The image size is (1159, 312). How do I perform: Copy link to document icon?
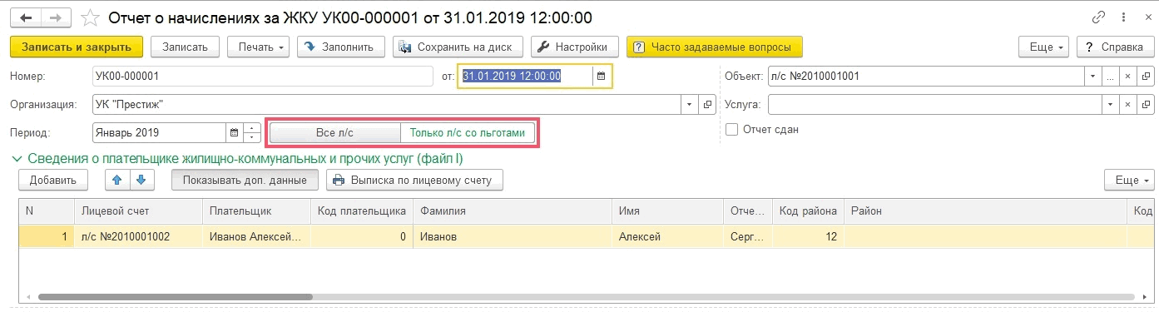pos(1099,17)
